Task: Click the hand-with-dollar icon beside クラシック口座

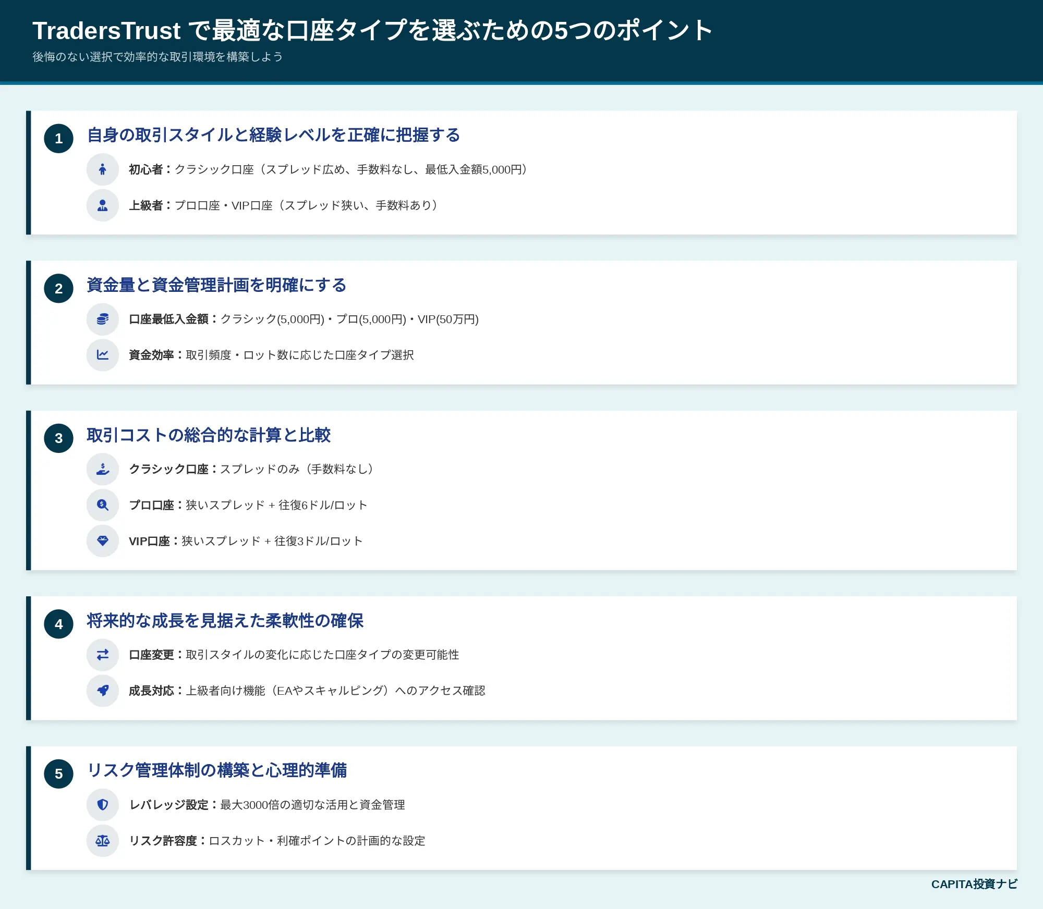Action: (x=103, y=469)
